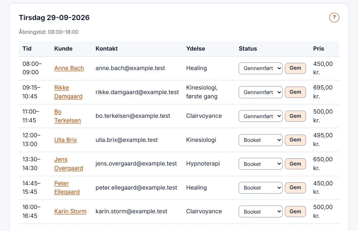Change status dropdown for Ulla Brix

pos(261,140)
